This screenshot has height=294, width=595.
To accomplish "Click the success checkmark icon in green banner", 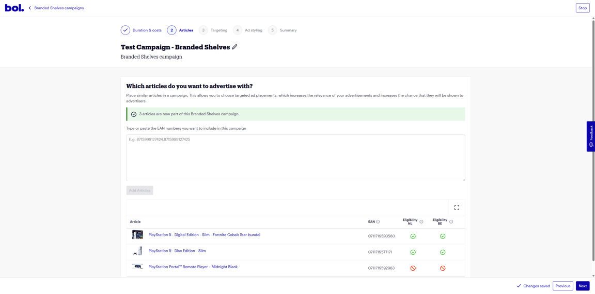I will 134,114.
